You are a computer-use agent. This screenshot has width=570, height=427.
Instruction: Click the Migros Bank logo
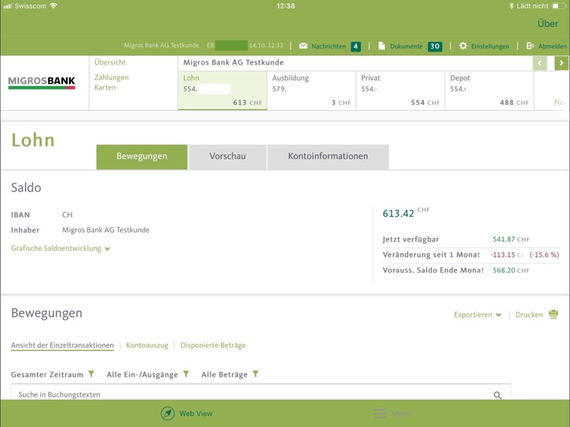coord(42,83)
